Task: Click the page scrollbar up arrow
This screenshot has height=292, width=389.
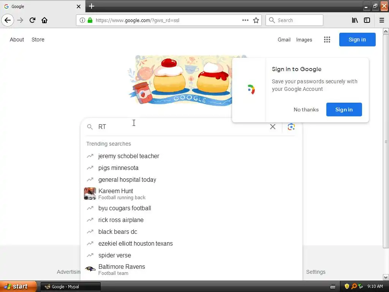Action: coord(386,31)
